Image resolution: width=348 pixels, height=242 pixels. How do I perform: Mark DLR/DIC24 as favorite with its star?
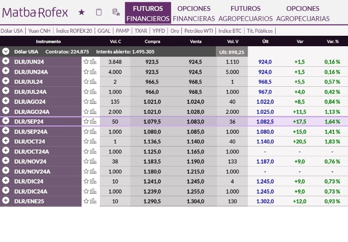86,181
